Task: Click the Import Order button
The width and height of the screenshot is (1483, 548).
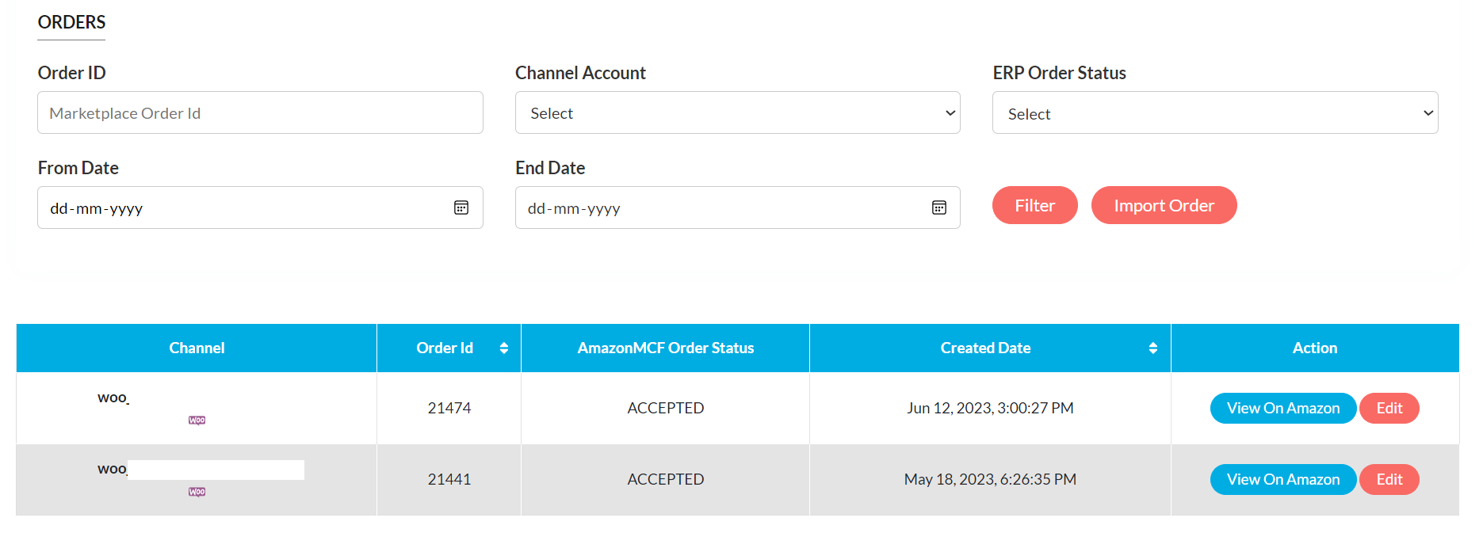Action: (1164, 205)
